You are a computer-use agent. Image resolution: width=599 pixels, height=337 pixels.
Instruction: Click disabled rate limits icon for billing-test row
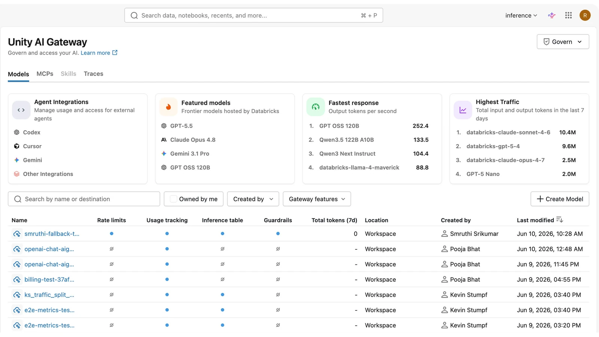coord(112,280)
